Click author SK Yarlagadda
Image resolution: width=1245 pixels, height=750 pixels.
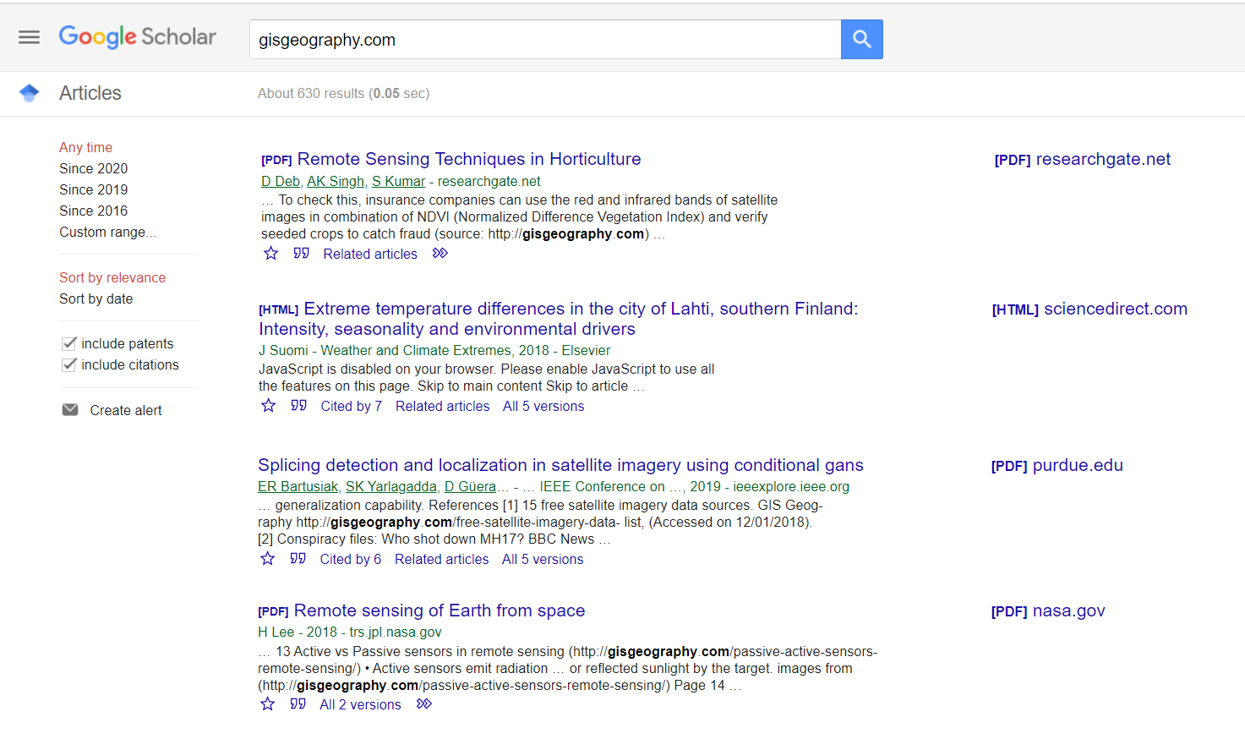(x=391, y=486)
